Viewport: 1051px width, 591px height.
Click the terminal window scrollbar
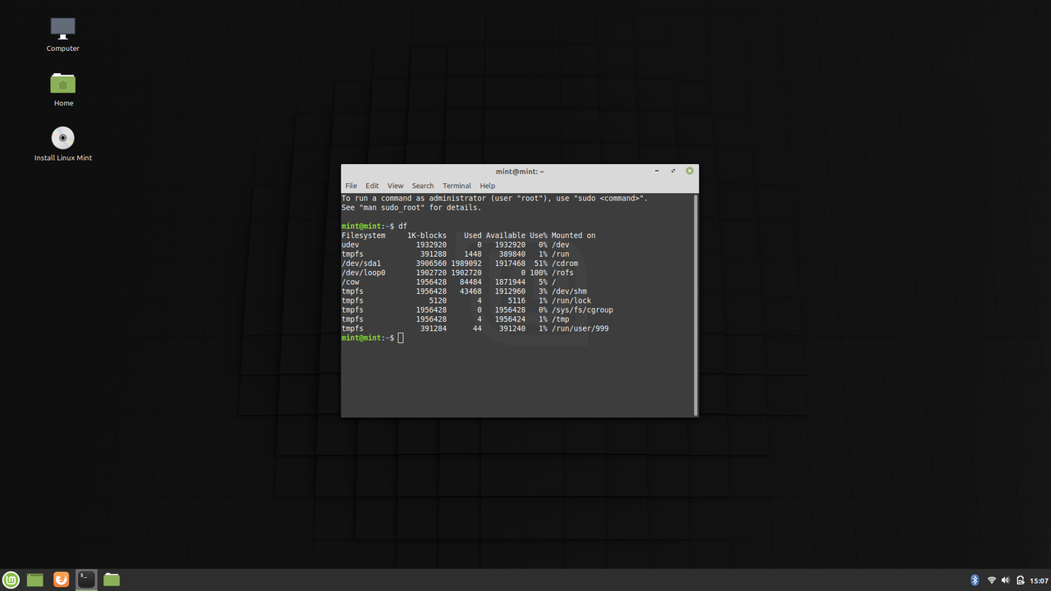click(695, 304)
